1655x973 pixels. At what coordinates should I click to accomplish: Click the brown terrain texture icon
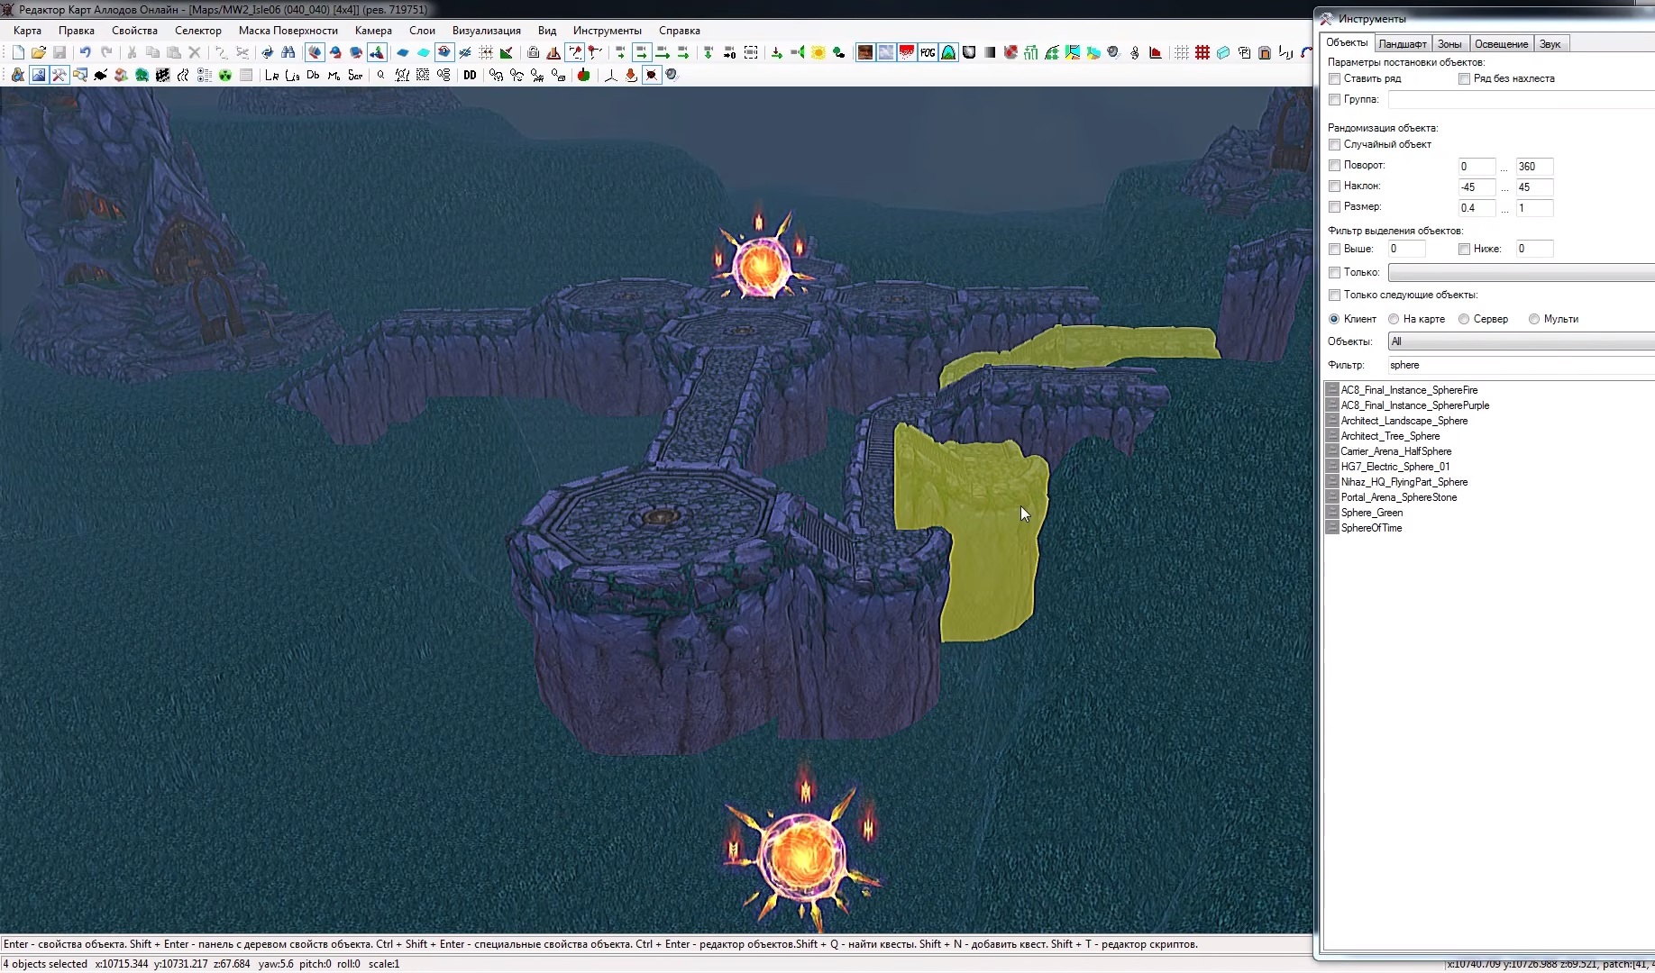865,52
